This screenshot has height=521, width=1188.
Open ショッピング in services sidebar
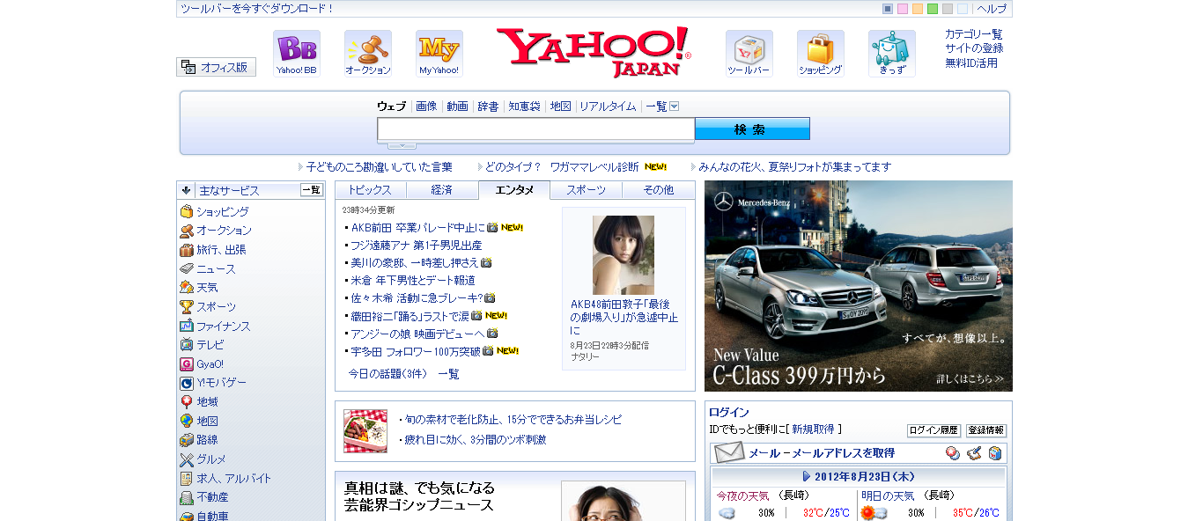click(x=222, y=212)
